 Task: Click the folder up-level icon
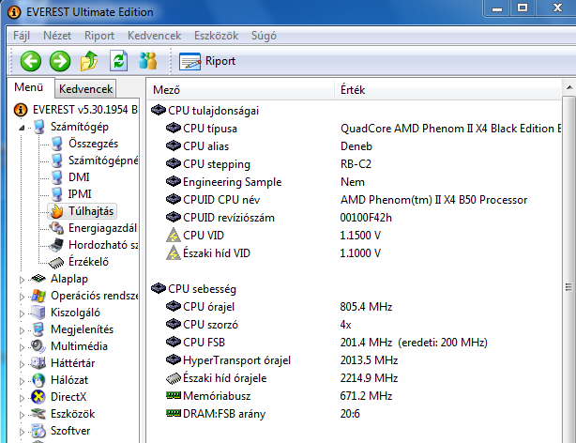pos(89,61)
